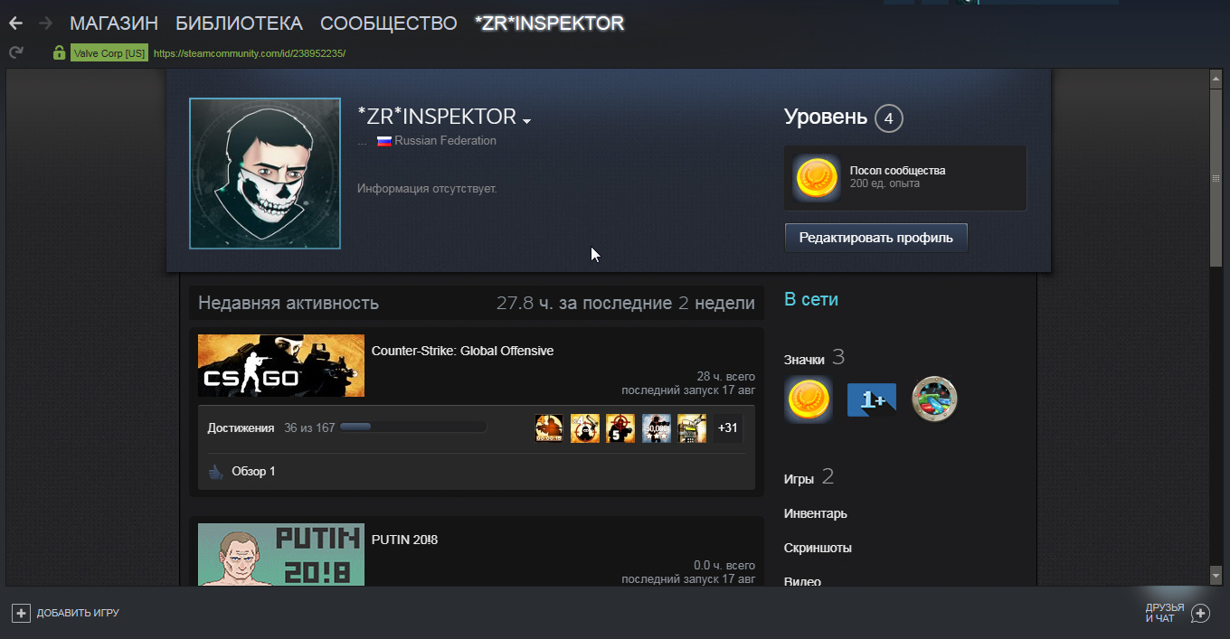Click the vertical scrollbar thumb
Viewport: 1230px width, 639px height.
[1216, 177]
